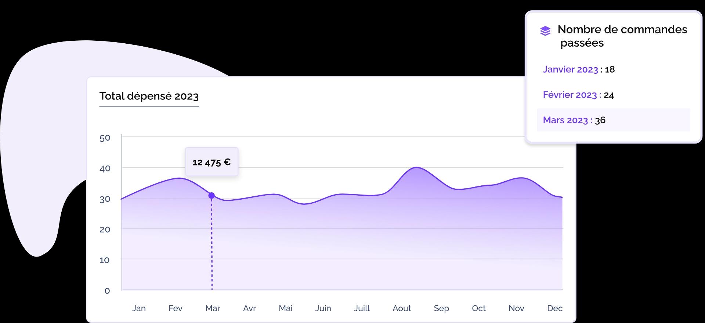Click the Aout month label

[402, 308]
